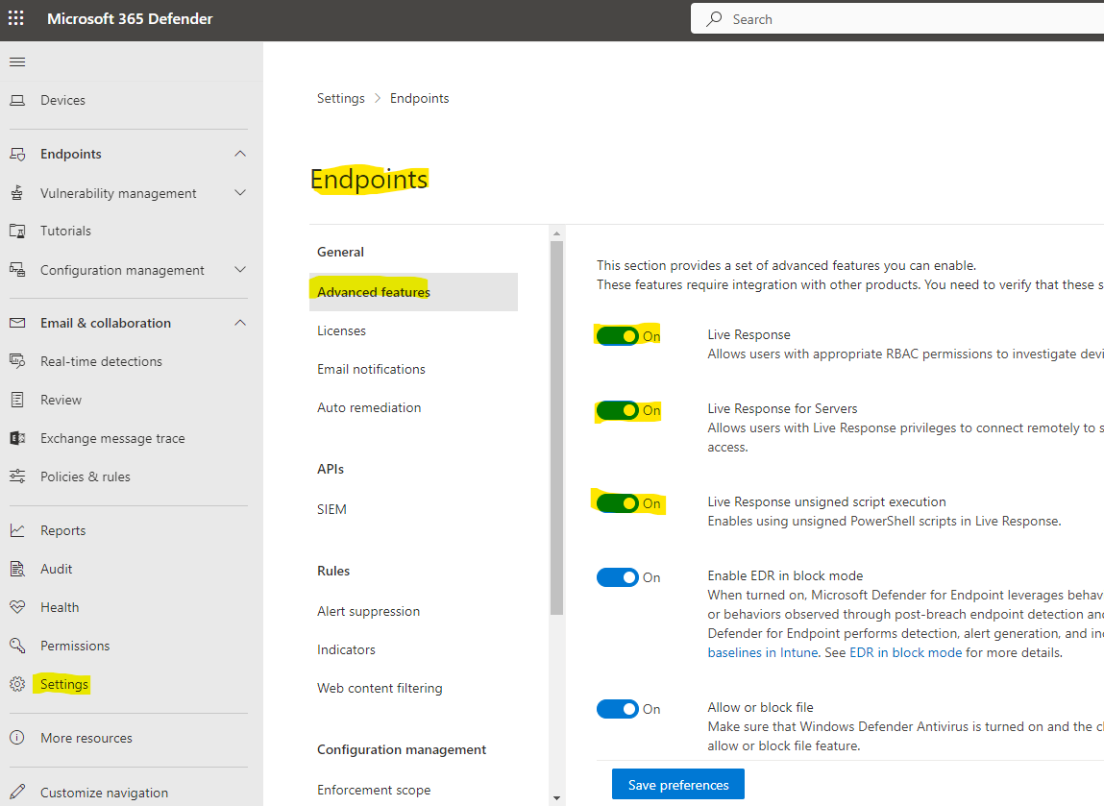Image resolution: width=1104 pixels, height=806 pixels.
Task: Collapse Email & collaboration chevron
Action: point(240,323)
